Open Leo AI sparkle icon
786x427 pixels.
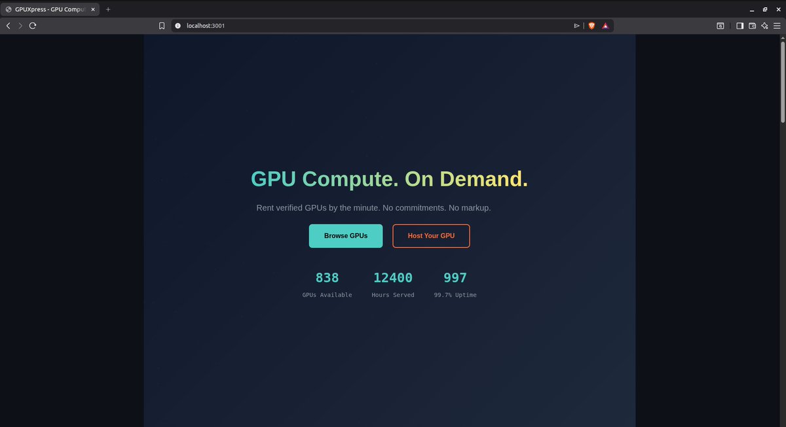(x=764, y=26)
